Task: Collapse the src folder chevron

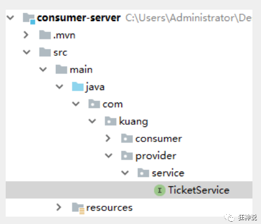Action: tap(27, 52)
